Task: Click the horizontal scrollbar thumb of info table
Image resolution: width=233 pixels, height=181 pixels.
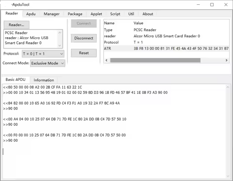Action: 155,60
